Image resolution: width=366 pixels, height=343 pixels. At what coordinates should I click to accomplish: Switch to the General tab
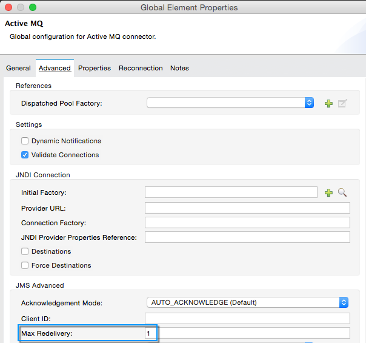[x=18, y=68]
